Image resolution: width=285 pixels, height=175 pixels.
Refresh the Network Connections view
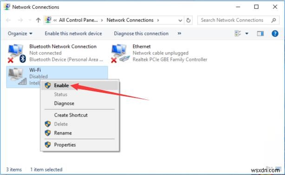(x=188, y=20)
